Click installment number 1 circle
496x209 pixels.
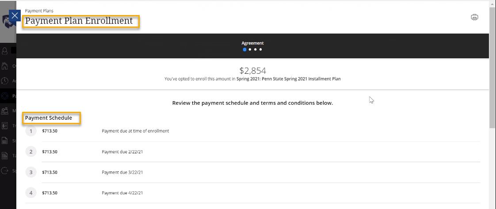31,131
